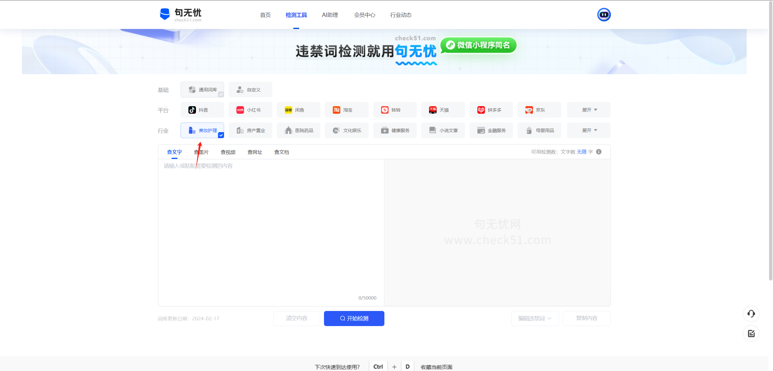Click the 句无忧 logo icon
Image resolution: width=773 pixels, height=371 pixels.
pyautogui.click(x=165, y=14)
